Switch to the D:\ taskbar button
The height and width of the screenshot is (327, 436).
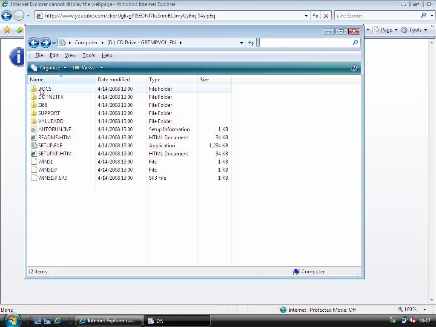pyautogui.click(x=177, y=321)
